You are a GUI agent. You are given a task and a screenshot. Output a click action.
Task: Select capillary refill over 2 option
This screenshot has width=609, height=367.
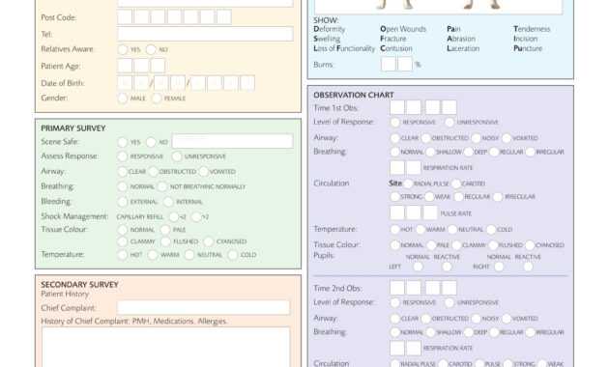pyautogui.click(x=196, y=217)
